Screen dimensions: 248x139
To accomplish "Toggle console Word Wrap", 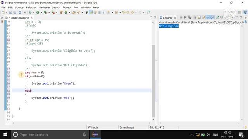I will (x=203, y=17).
